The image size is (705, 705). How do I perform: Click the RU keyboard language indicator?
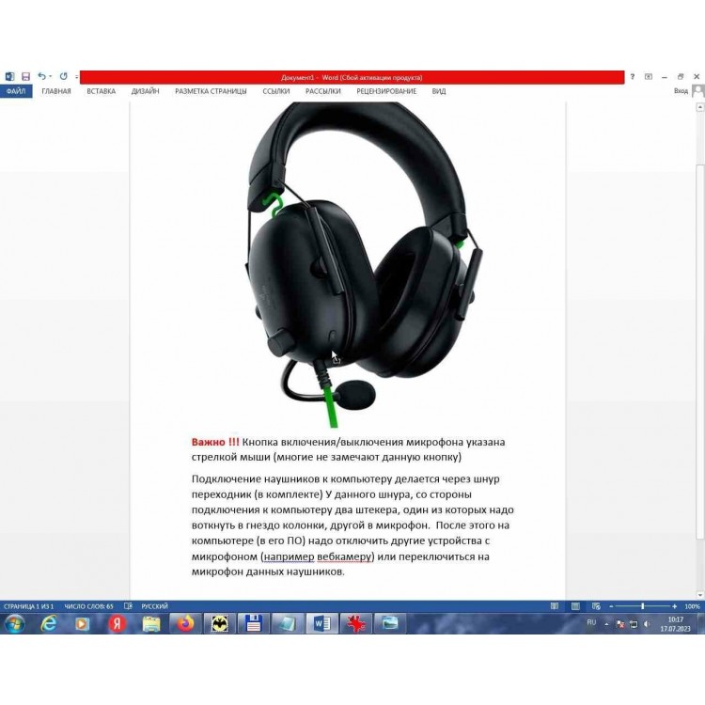(591, 622)
